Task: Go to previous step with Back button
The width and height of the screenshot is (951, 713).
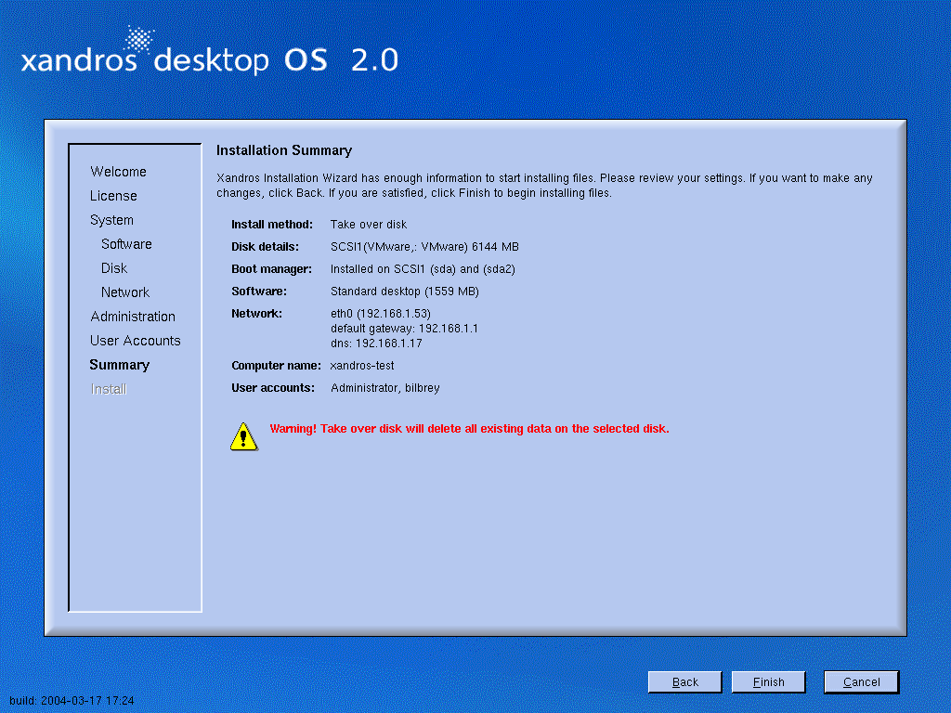Action: point(684,682)
